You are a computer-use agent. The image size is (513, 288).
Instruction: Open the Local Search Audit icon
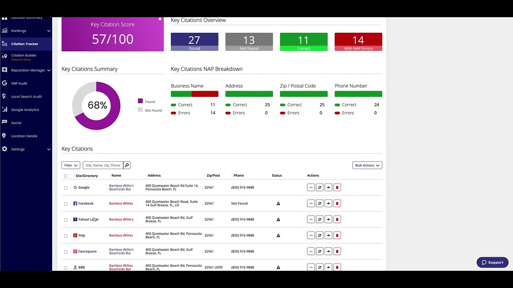click(x=4, y=96)
